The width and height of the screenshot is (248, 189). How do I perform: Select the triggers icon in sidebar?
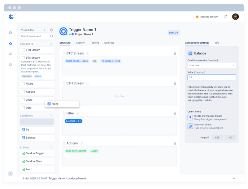[x=11, y=43]
